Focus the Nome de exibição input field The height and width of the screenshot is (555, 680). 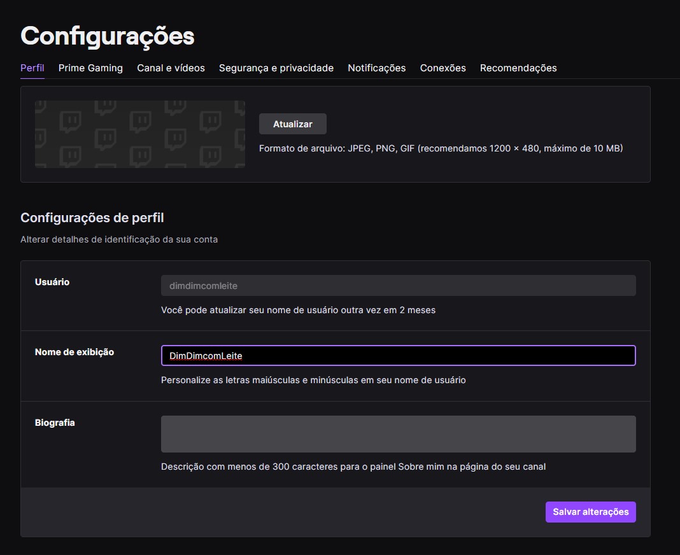click(398, 356)
